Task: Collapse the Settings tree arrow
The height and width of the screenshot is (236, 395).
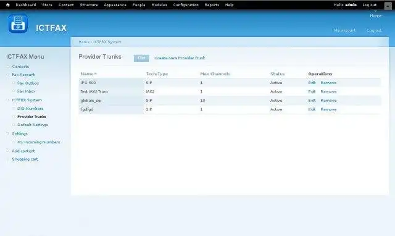Action: tap(8, 133)
